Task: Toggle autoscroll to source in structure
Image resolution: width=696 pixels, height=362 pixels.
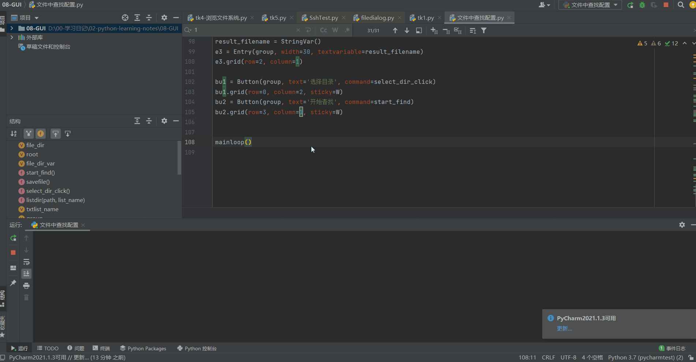Action: coord(56,134)
